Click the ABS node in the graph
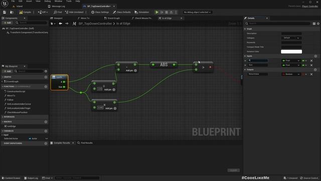Viewport: 321px width, 181px height. pos(164,65)
